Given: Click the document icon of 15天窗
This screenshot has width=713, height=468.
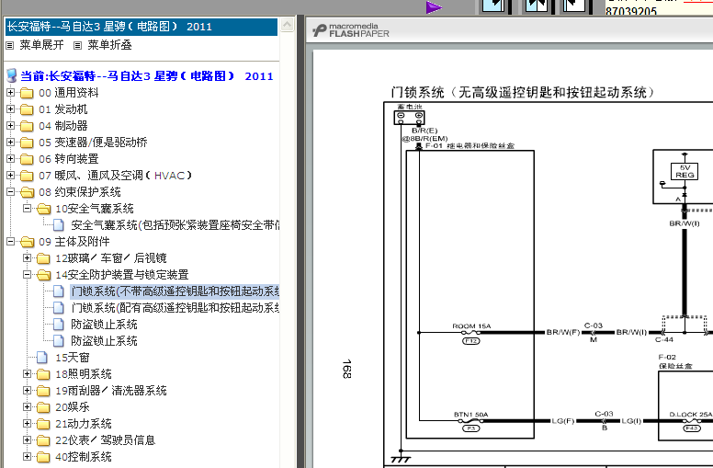Looking at the screenshot, I should [x=42, y=358].
